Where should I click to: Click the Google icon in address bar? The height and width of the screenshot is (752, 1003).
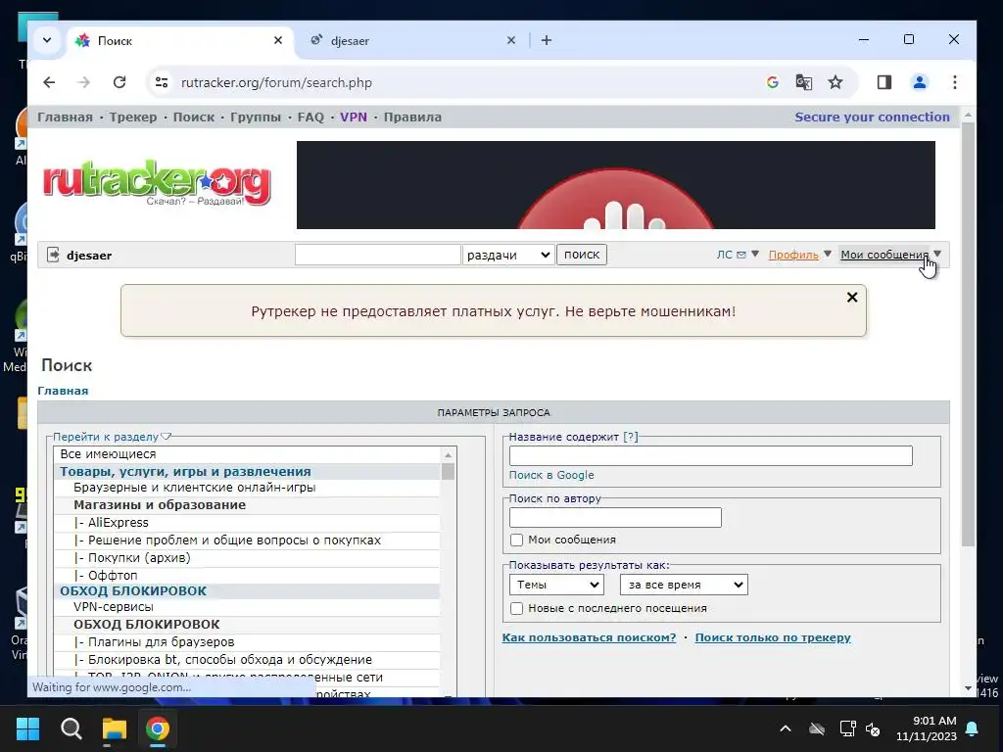pyautogui.click(x=773, y=82)
